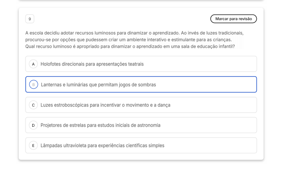Screen dimensions: 291x170
Task: Click the Marcar para revisão button
Action: (x=233, y=19)
